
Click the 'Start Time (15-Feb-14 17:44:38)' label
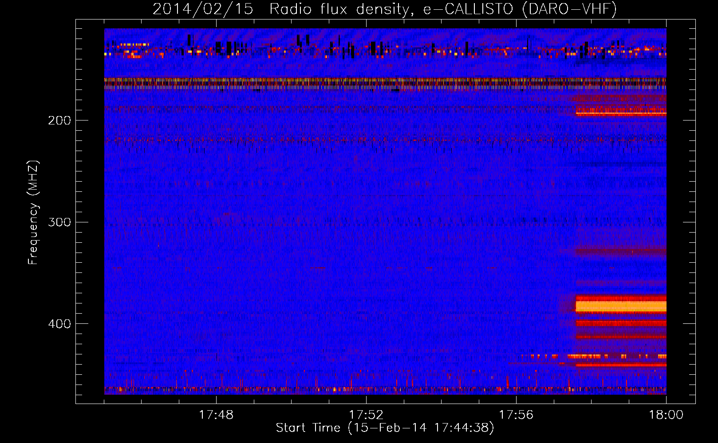click(x=385, y=428)
